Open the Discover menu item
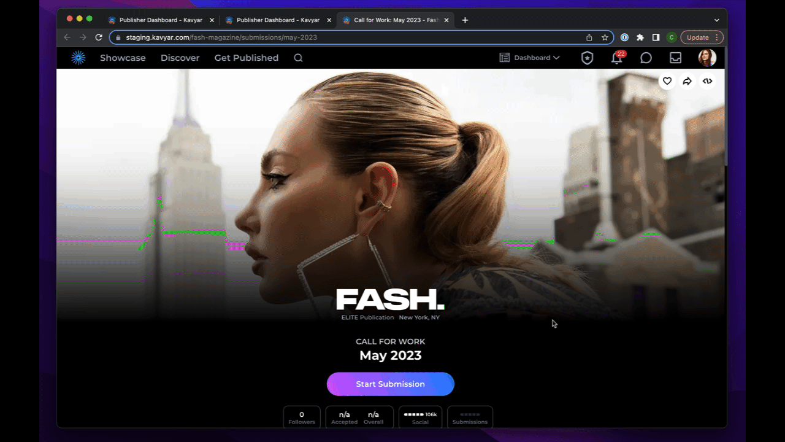This screenshot has height=442, width=785. tap(180, 58)
